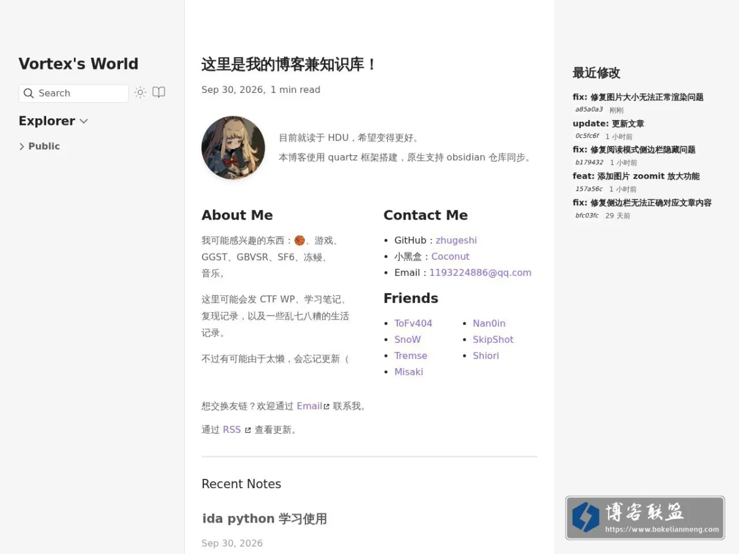Click commit hash 157a56c
Screen dimensions: 739x554
coord(589,189)
